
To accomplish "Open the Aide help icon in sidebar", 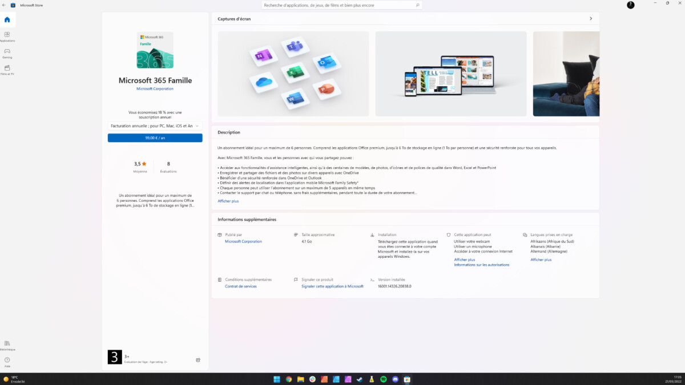I will (7, 362).
